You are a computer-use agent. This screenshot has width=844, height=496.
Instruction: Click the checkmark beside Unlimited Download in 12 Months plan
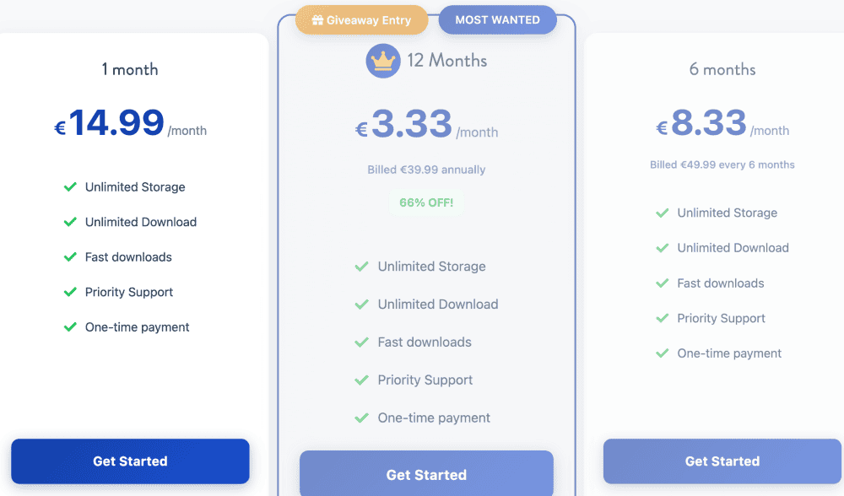(x=361, y=304)
